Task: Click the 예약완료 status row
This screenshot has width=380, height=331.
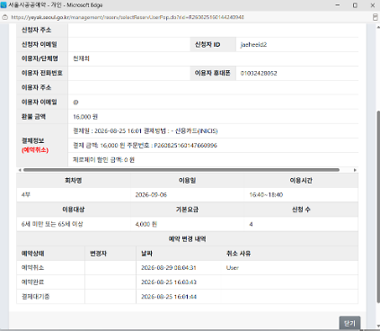Action: pos(187,282)
